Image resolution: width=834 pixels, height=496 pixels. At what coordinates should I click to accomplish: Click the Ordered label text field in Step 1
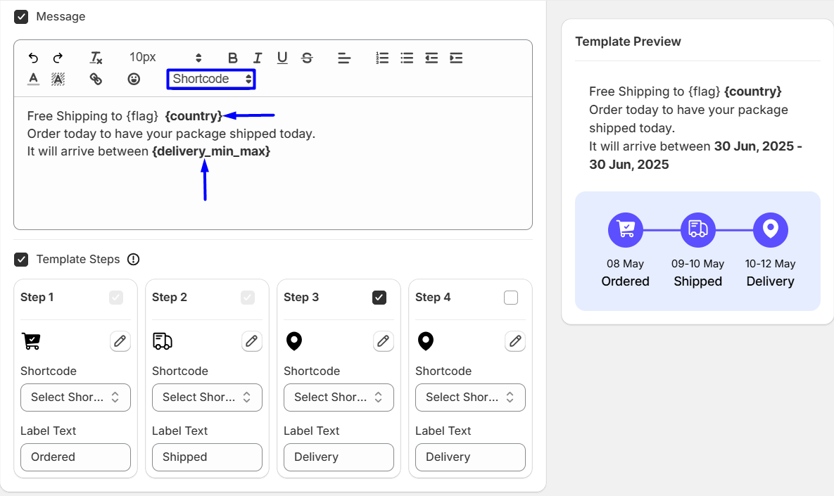pyautogui.click(x=75, y=457)
